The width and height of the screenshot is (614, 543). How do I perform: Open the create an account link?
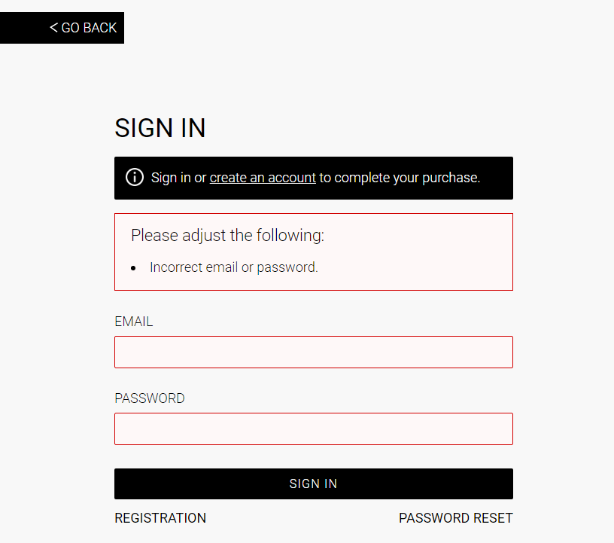(263, 178)
